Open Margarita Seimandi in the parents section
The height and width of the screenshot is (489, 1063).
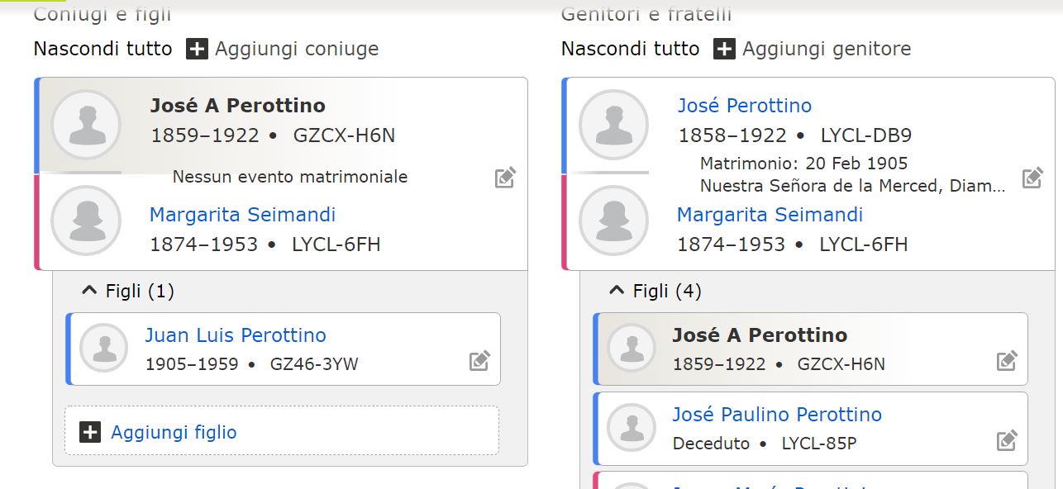770,215
